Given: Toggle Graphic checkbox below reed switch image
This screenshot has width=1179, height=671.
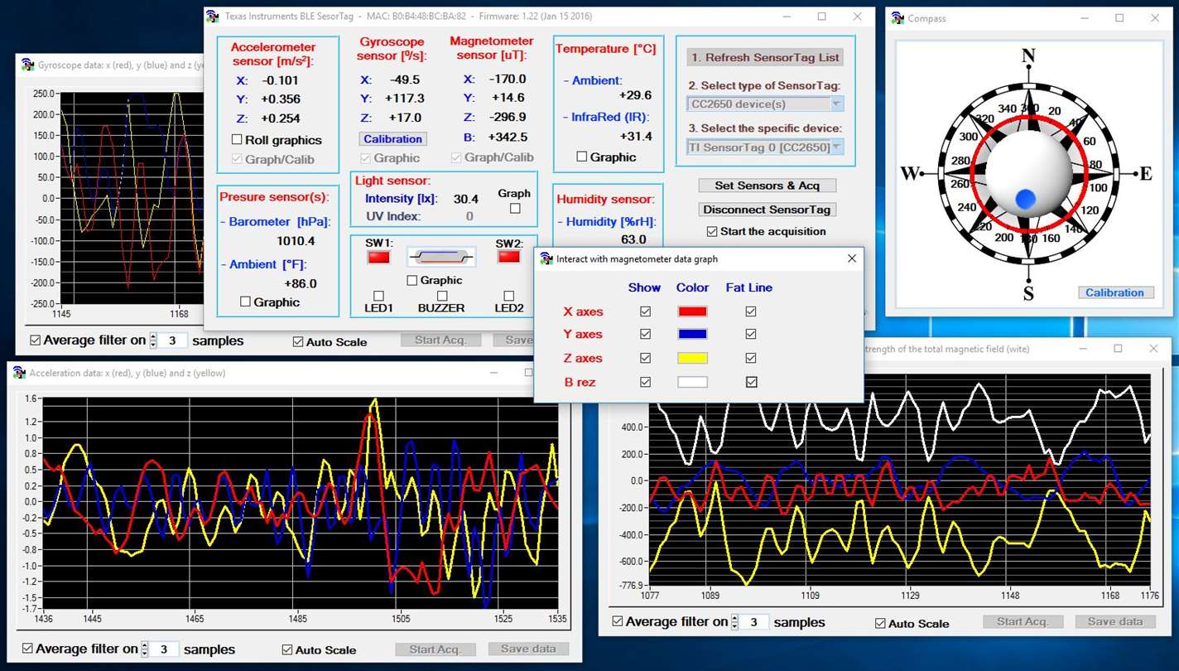Looking at the screenshot, I should coord(411,281).
